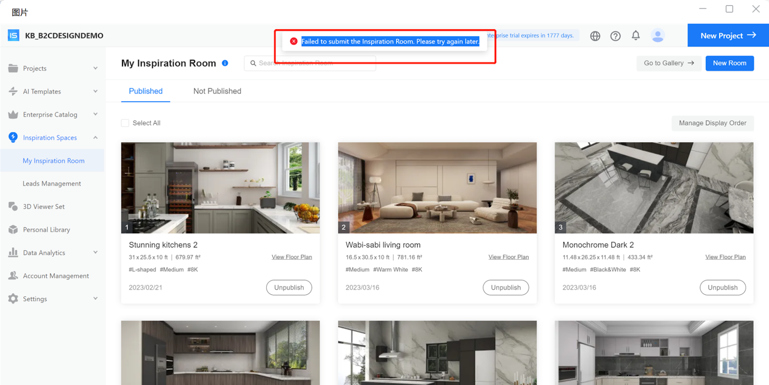Unpublish Monochrome Dark 2
The width and height of the screenshot is (769, 385).
pos(723,288)
